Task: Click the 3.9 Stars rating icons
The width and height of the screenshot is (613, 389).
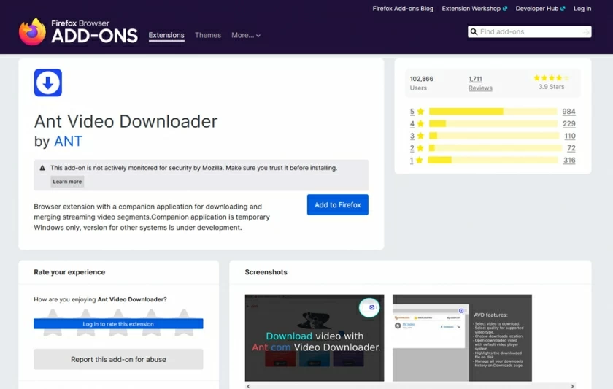Action: click(551, 78)
